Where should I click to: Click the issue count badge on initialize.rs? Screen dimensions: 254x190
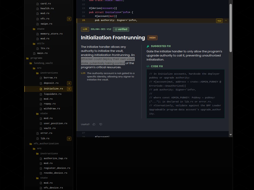pyautogui.click(x=69, y=89)
